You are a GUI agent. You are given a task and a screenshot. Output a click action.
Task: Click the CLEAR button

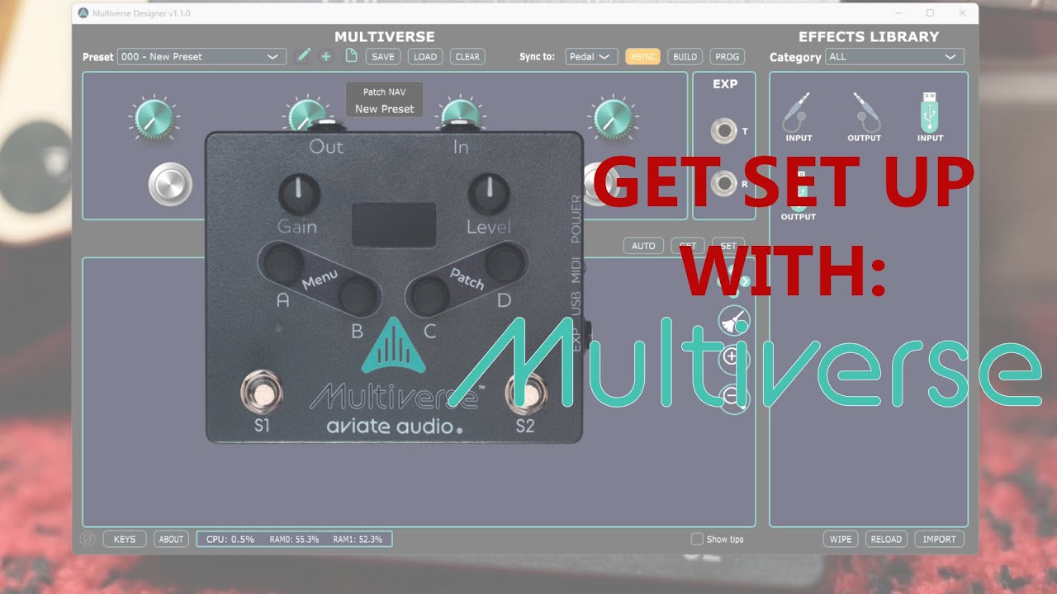point(467,57)
